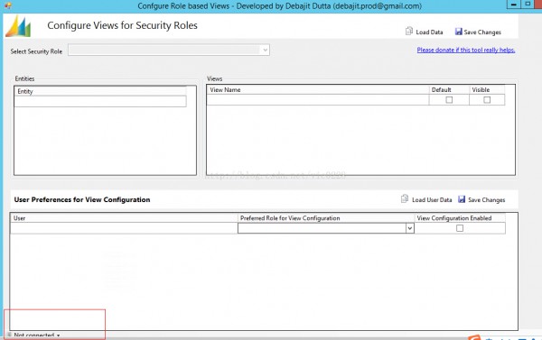The width and height of the screenshot is (542, 340).
Task: Click the View Configuration Enabled column header
Action: [460, 218]
